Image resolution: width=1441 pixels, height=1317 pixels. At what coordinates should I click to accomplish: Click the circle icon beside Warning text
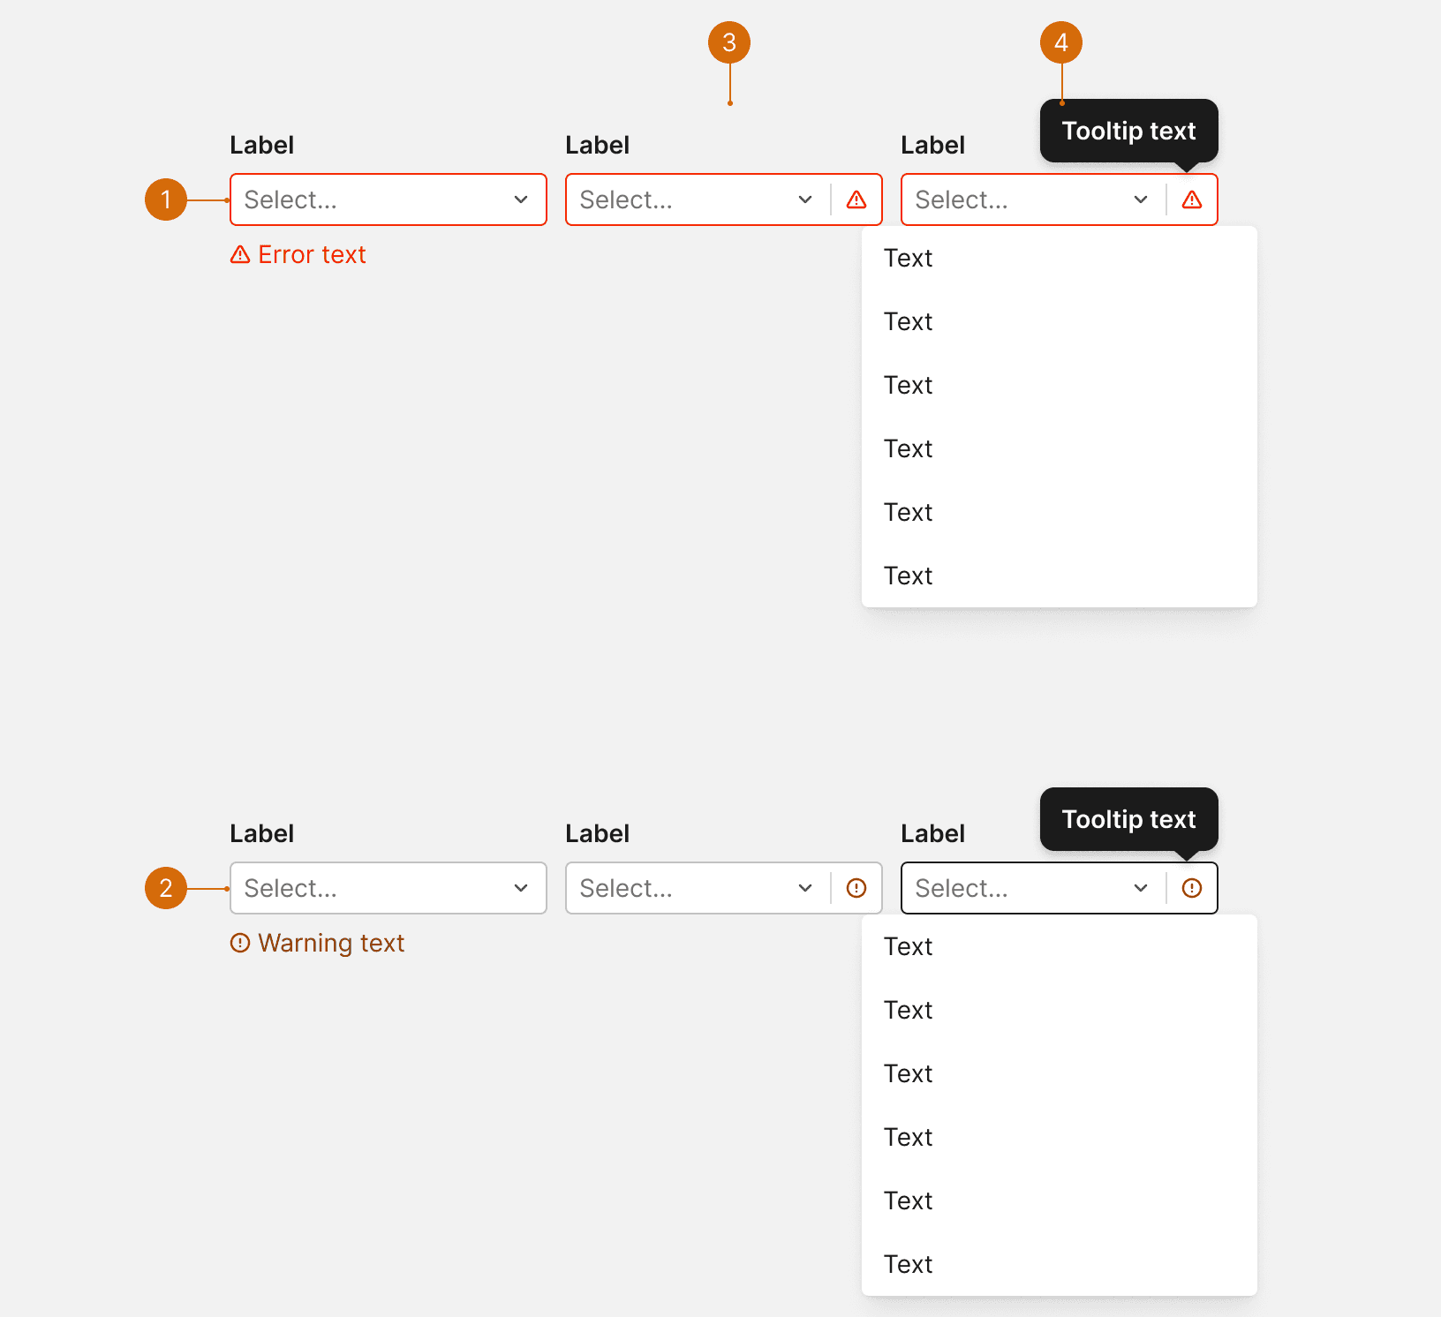pos(240,943)
